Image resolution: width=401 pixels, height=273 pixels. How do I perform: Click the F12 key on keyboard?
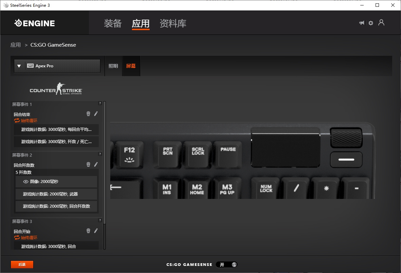tap(129, 155)
